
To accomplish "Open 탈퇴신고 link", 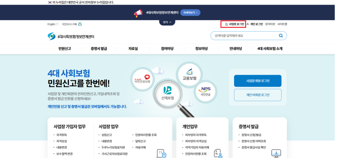I will [x=141, y=141].
